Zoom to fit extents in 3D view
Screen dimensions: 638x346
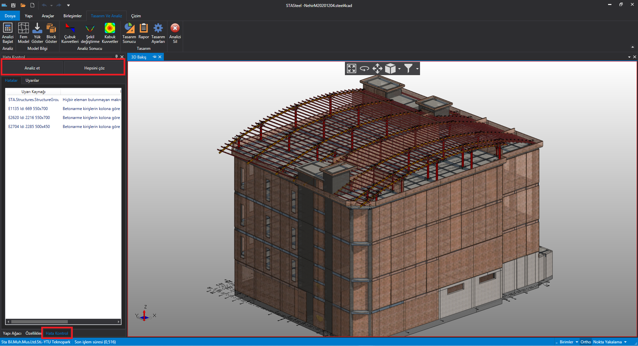[x=352, y=68]
